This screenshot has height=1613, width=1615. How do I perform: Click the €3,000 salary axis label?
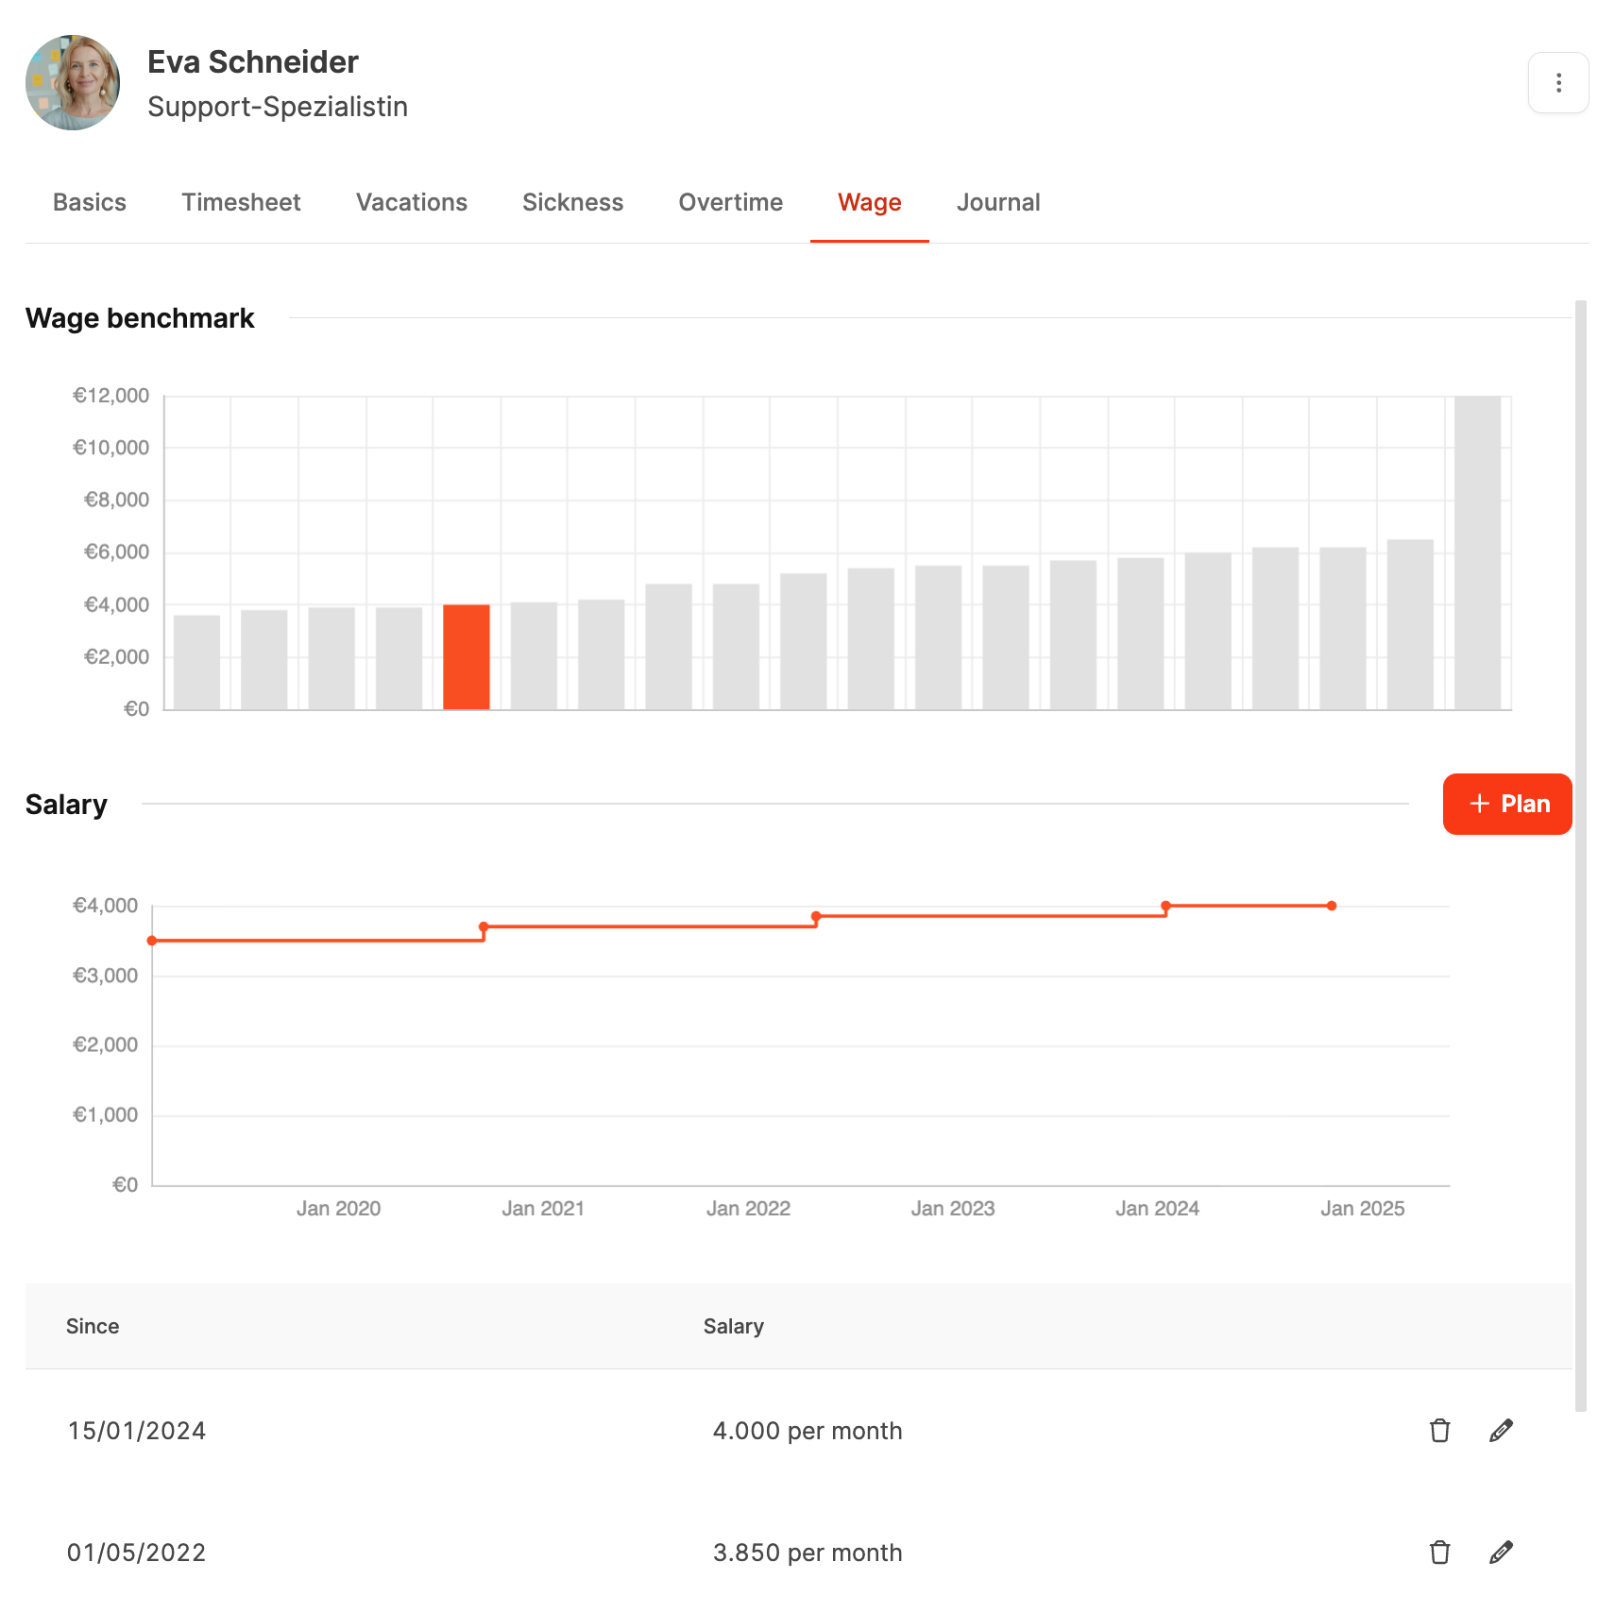point(105,976)
